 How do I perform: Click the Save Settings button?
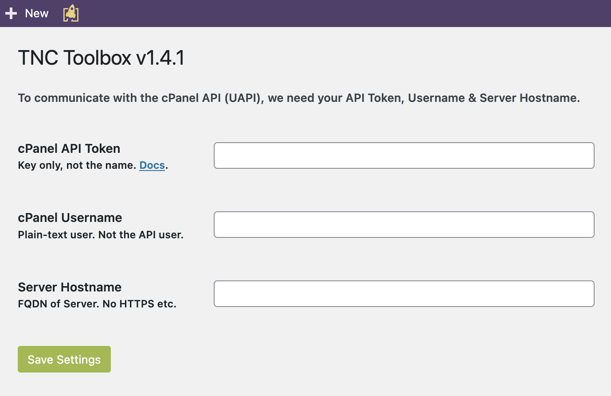64,359
